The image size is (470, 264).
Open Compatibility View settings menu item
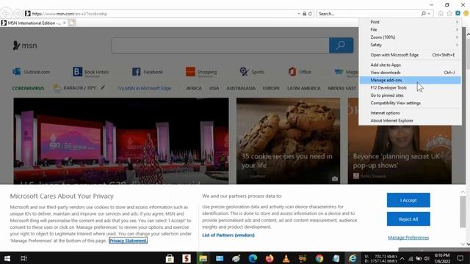click(410, 103)
